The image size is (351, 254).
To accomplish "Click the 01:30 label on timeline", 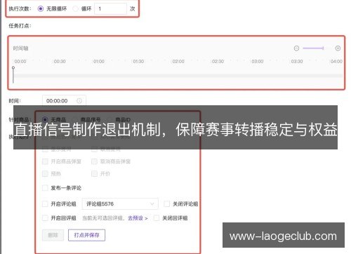I will [x=138, y=62].
